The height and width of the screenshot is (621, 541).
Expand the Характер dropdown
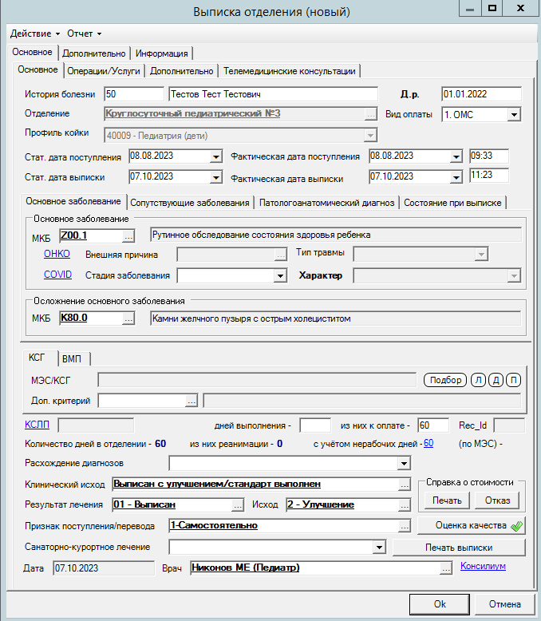point(514,275)
